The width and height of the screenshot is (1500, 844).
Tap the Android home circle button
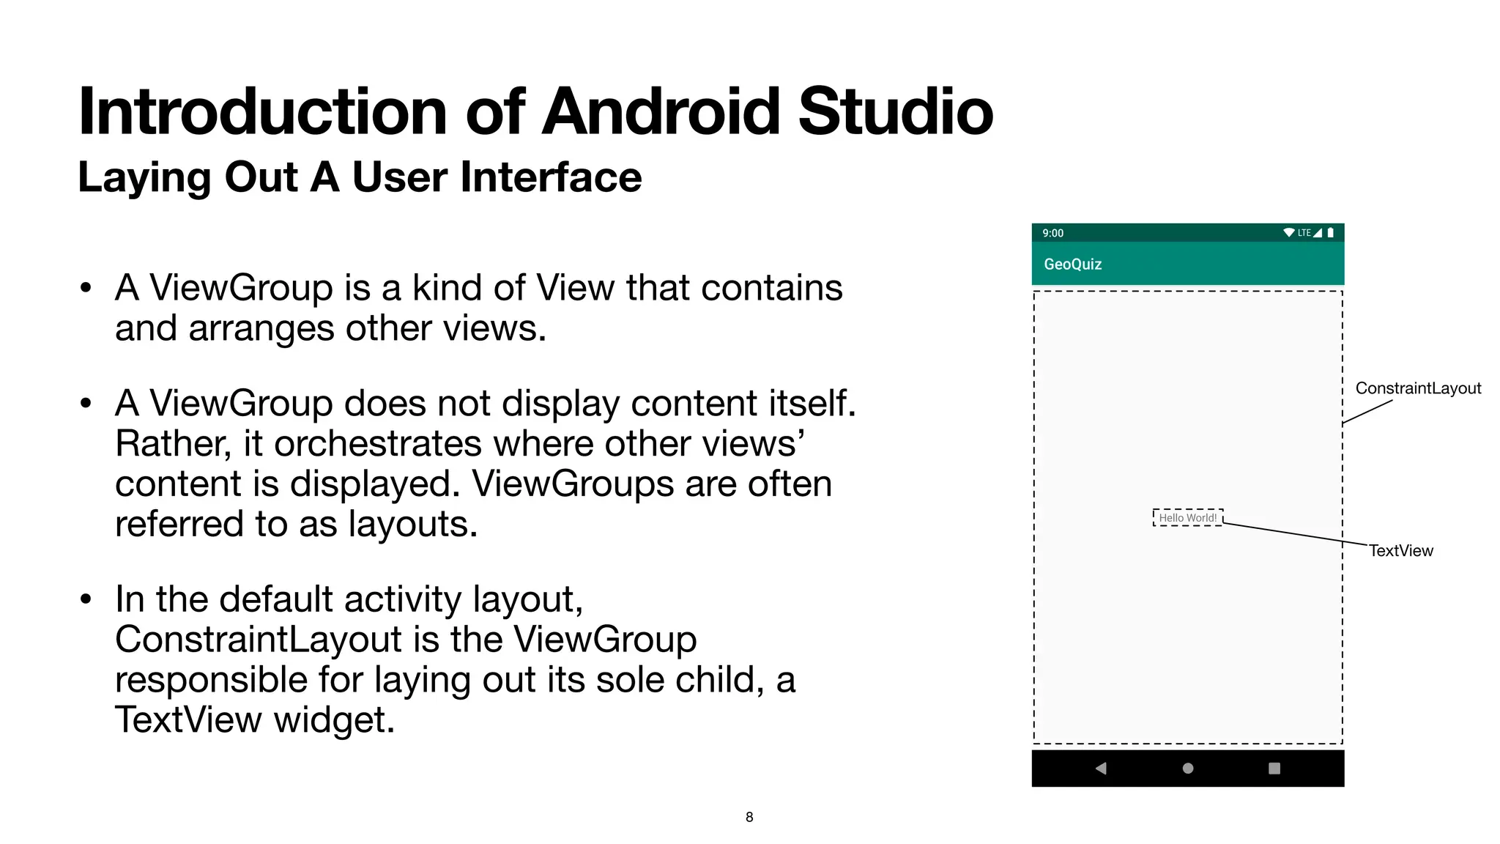pos(1188,768)
